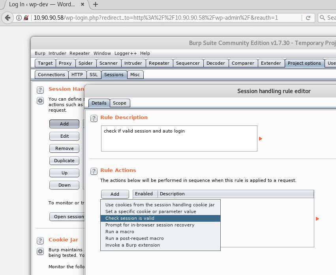The image size is (336, 275).
Task: Choose Run a post-request macro
Action: 160,238
